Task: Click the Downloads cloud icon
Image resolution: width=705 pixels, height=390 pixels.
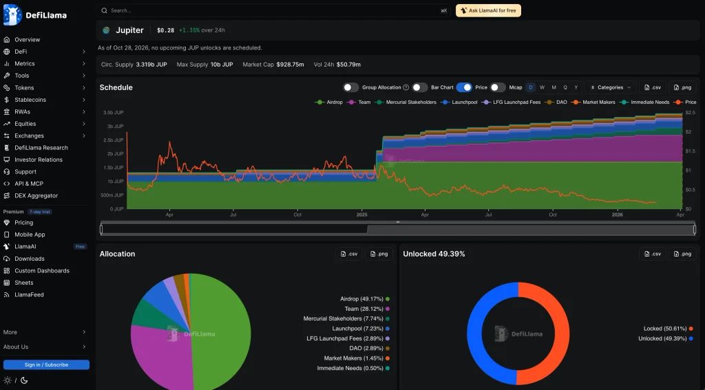Action: click(x=6, y=259)
